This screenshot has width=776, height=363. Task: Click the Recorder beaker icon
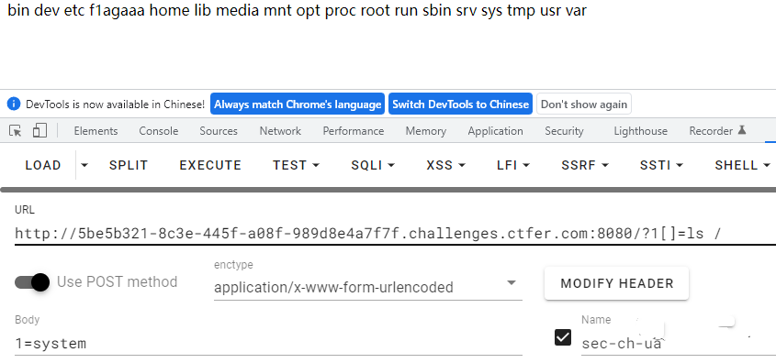point(741,130)
